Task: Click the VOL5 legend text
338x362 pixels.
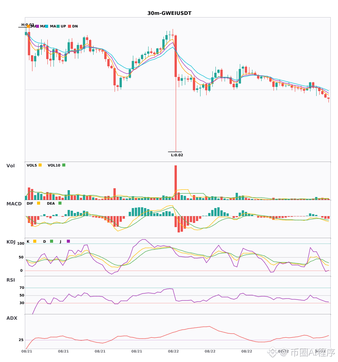Action: coord(32,165)
